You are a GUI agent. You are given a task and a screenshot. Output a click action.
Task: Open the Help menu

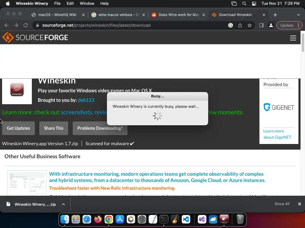coord(105,3)
